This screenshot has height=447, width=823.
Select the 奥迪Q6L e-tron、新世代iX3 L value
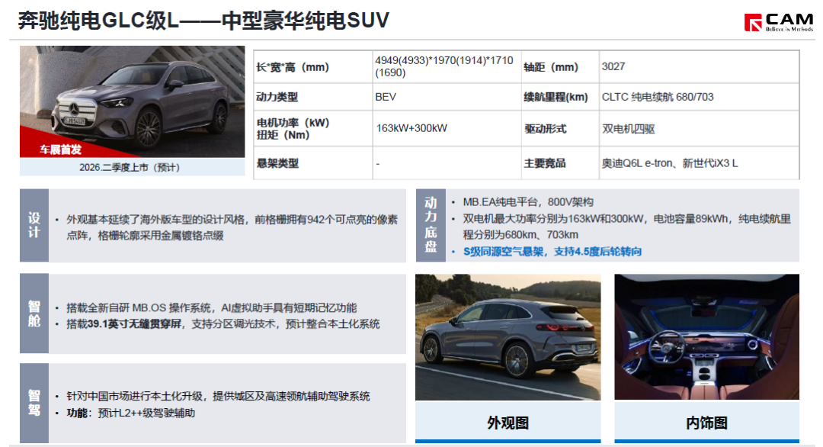(x=670, y=163)
